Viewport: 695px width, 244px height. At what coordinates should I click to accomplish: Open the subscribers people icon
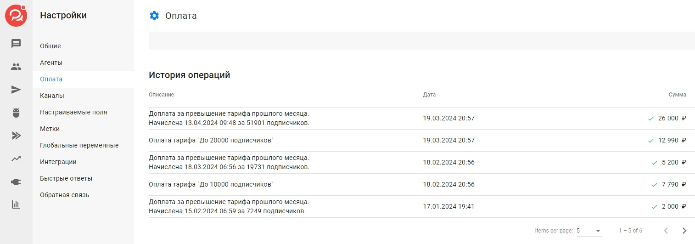pos(16,67)
